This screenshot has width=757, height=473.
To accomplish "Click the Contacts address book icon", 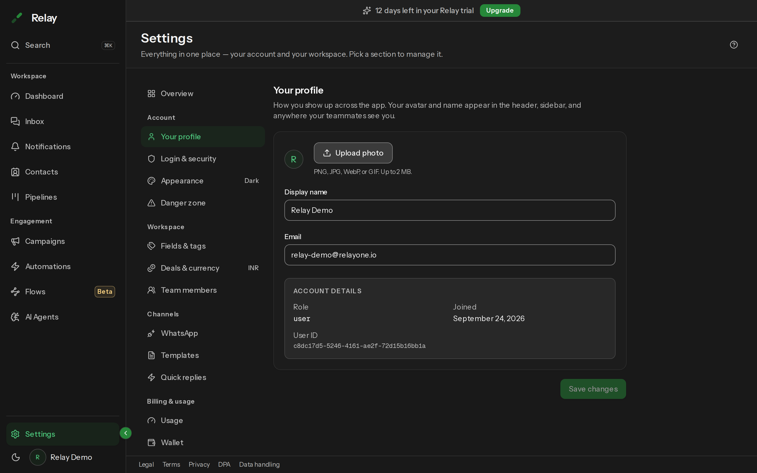I will [x=15, y=172].
